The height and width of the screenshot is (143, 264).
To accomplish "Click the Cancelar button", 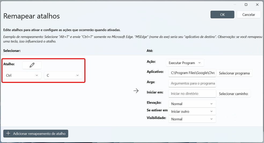I will click(x=248, y=14).
